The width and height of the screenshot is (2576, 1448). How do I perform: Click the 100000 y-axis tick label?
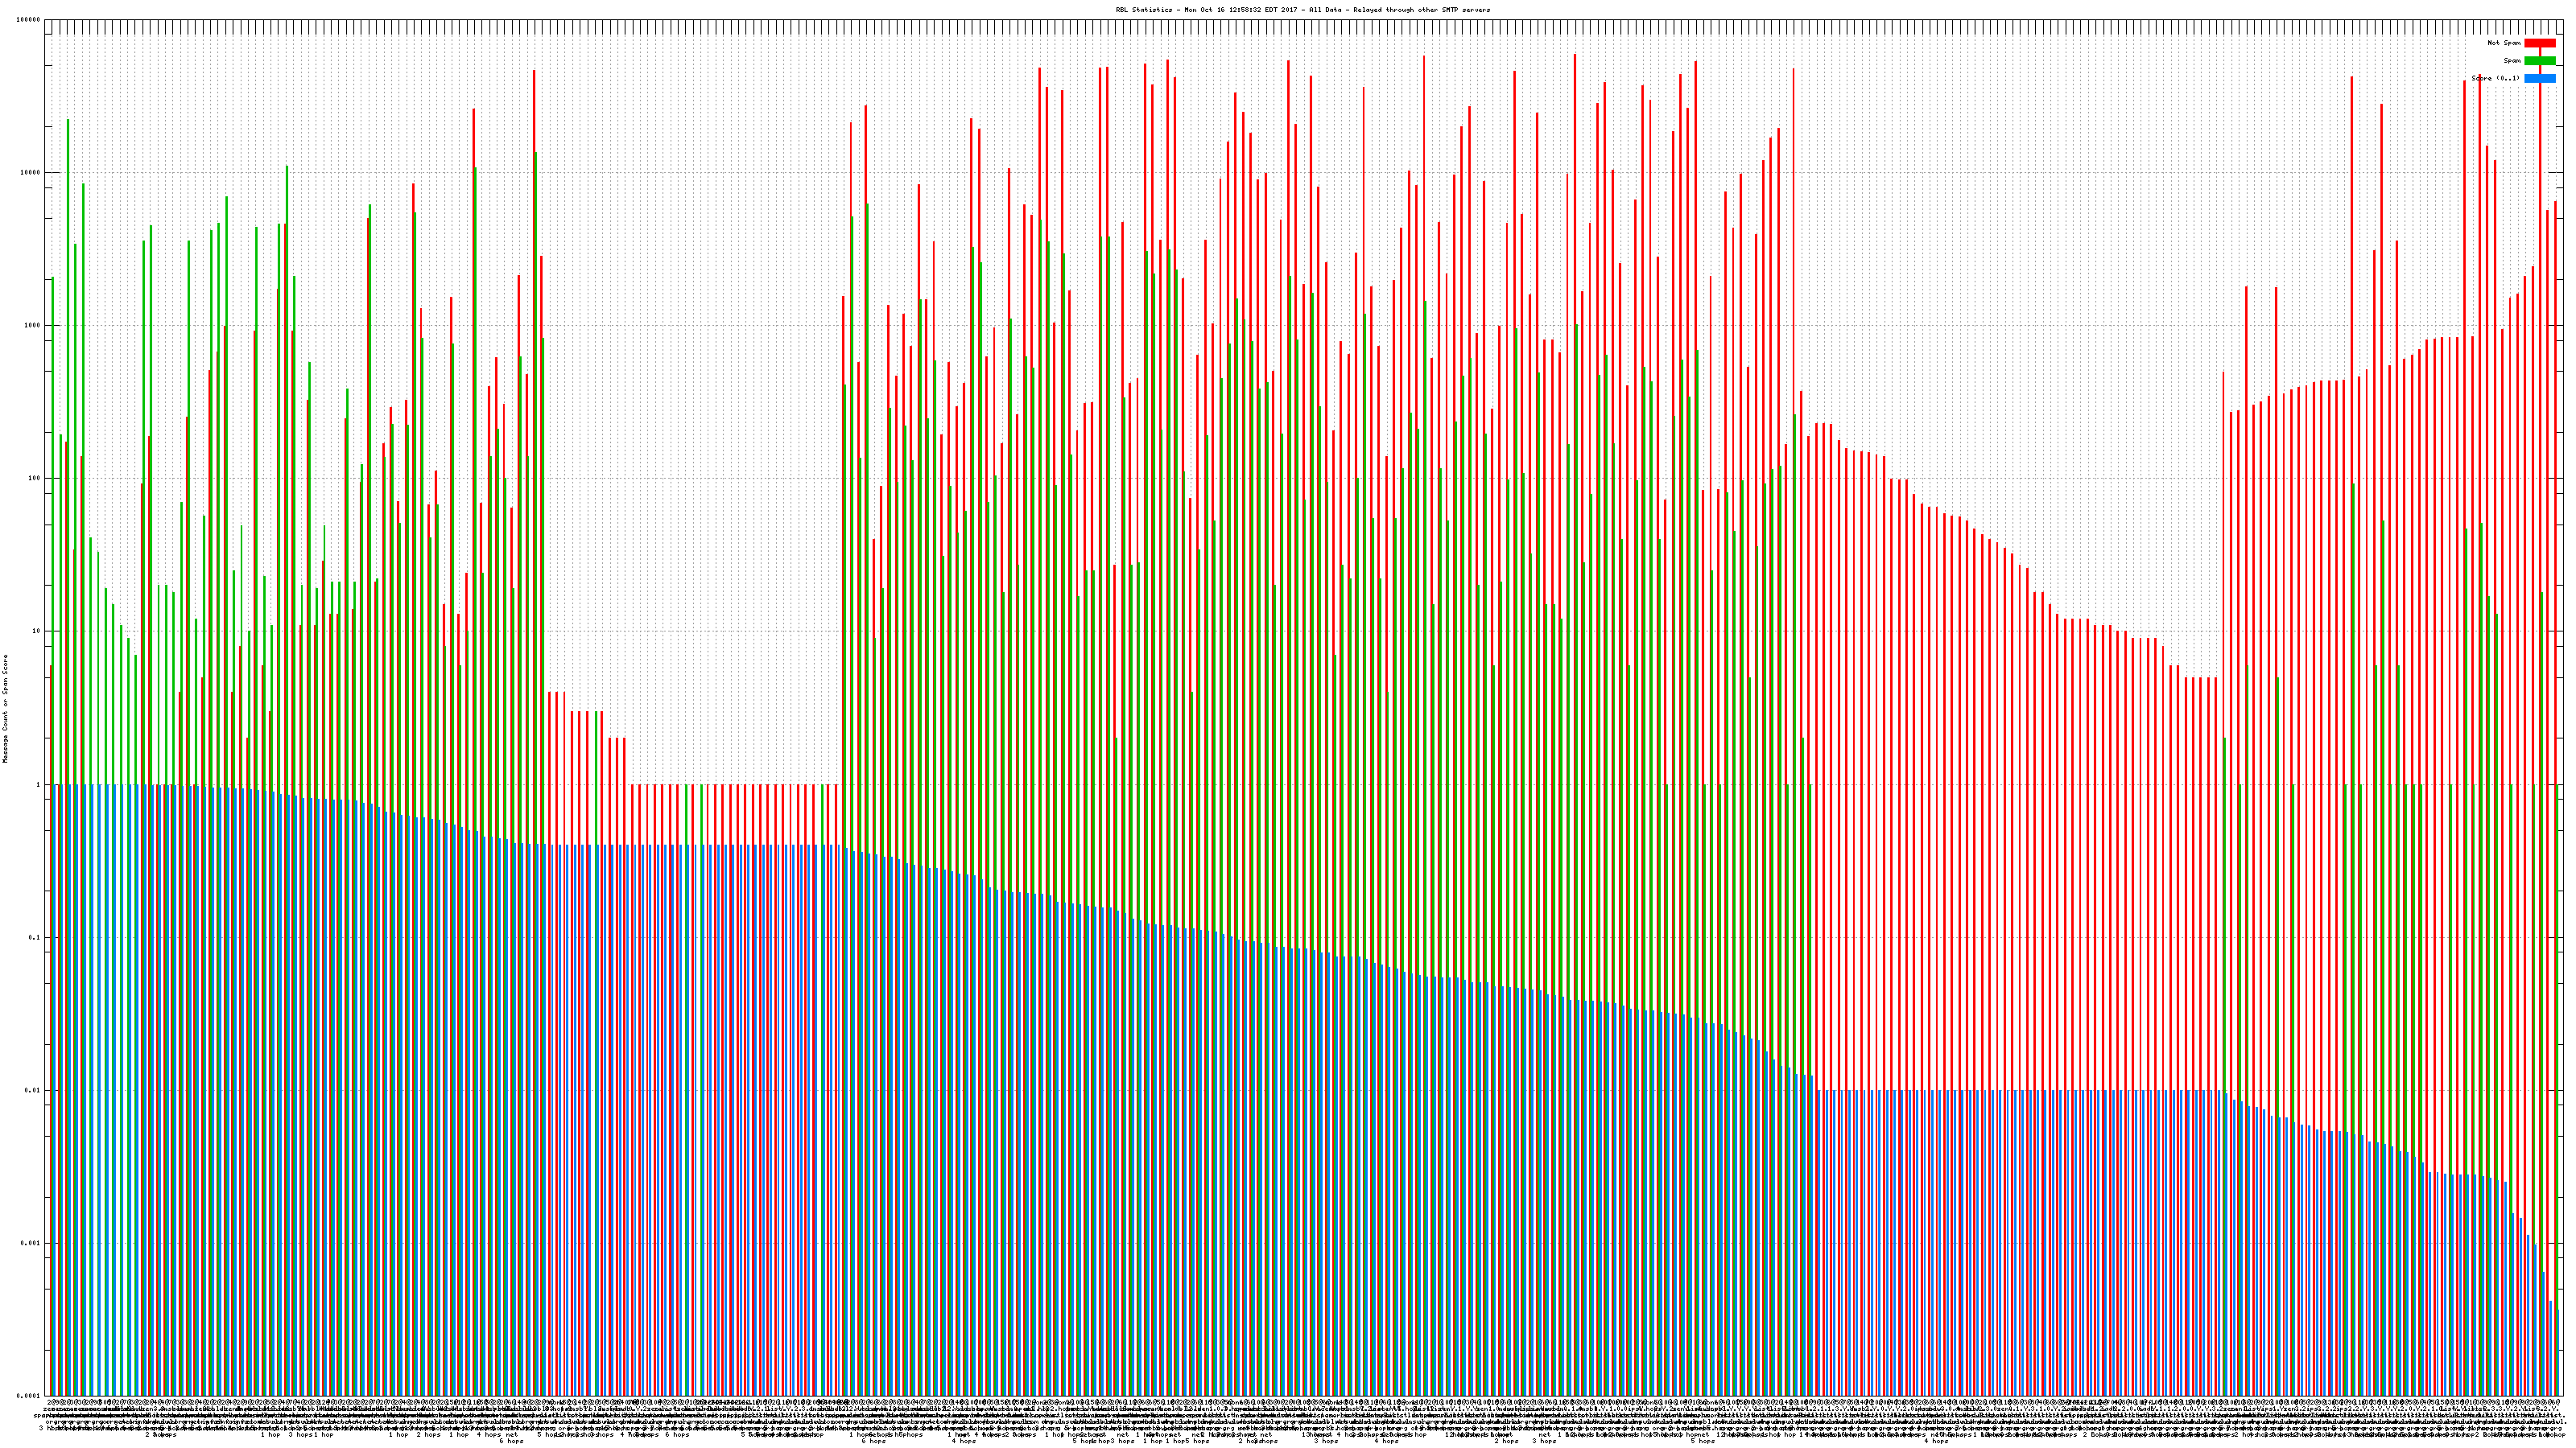click(x=29, y=20)
